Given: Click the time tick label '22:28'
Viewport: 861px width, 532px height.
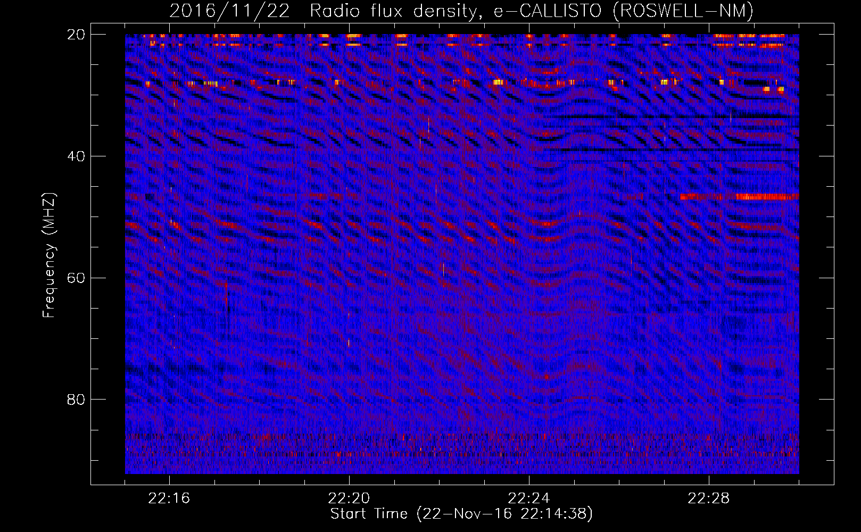Looking at the screenshot, I should click(709, 498).
